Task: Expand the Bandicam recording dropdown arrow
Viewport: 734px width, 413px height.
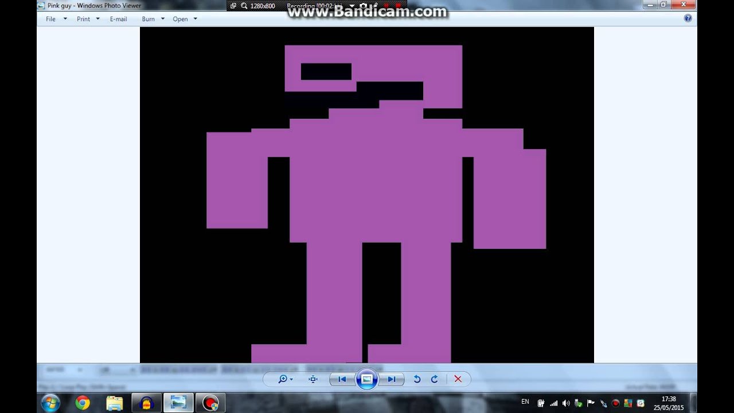Action: [x=352, y=6]
